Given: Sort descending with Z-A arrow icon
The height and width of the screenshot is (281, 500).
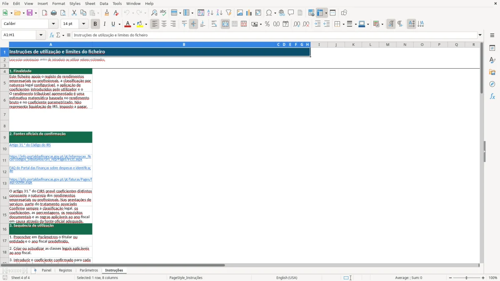Looking at the screenshot, I should [x=219, y=13].
